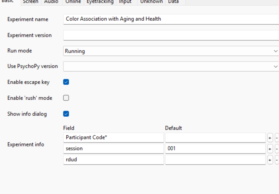Remove the session field with minus button

pos(277,149)
